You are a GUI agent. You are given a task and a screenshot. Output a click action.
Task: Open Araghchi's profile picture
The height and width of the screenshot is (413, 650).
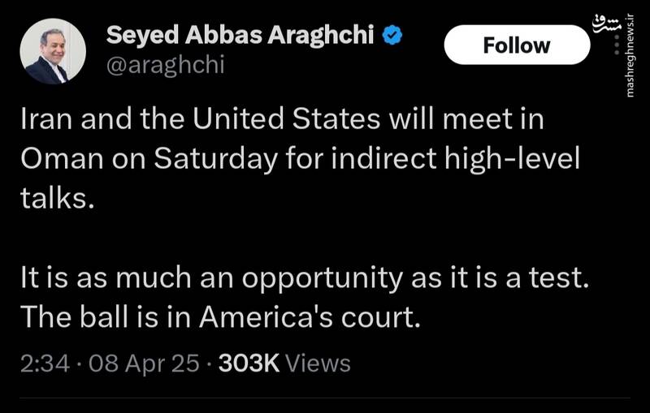[53, 51]
